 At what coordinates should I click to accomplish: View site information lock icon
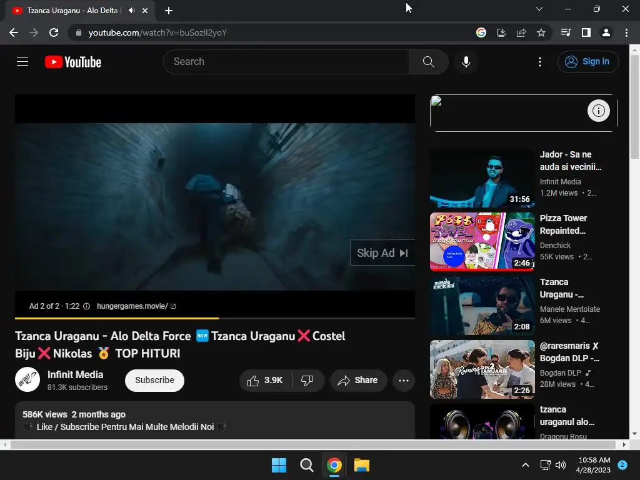pos(79,32)
